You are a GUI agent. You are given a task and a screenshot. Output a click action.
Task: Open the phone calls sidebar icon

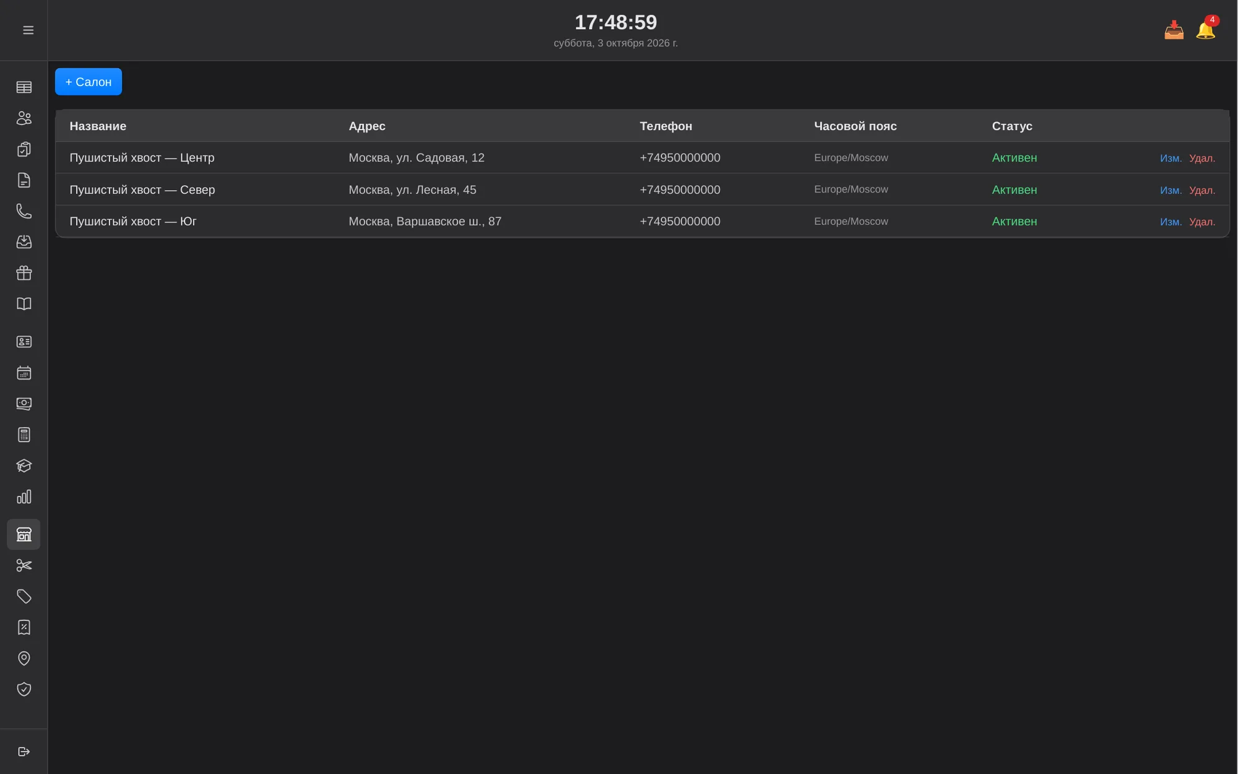coord(24,211)
